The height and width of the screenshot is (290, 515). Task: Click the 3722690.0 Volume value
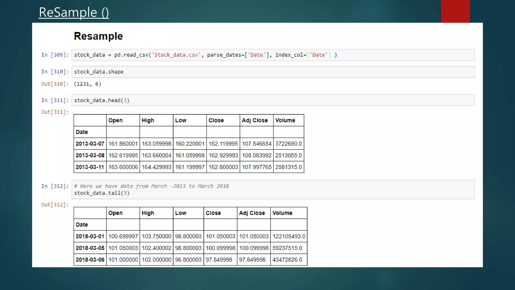(288, 144)
